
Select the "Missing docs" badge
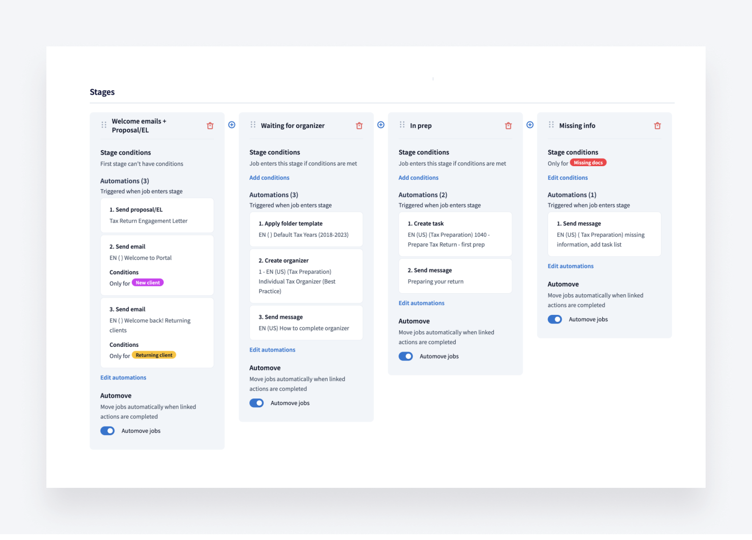588,162
